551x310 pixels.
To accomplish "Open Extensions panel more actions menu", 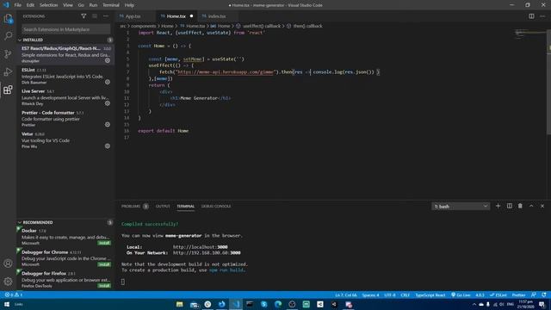I will pos(106,16).
